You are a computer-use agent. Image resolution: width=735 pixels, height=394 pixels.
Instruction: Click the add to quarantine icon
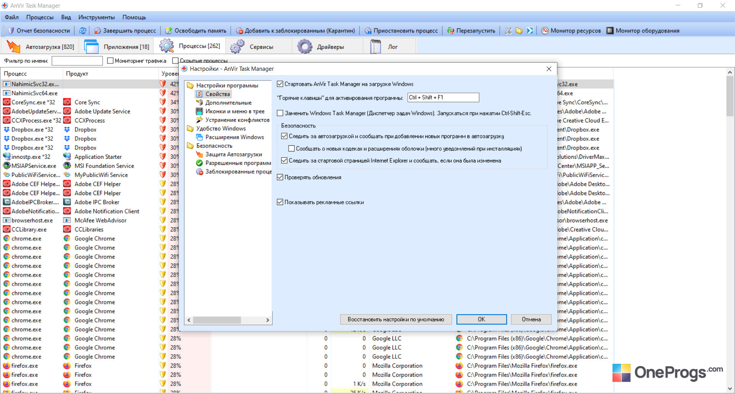(240, 31)
